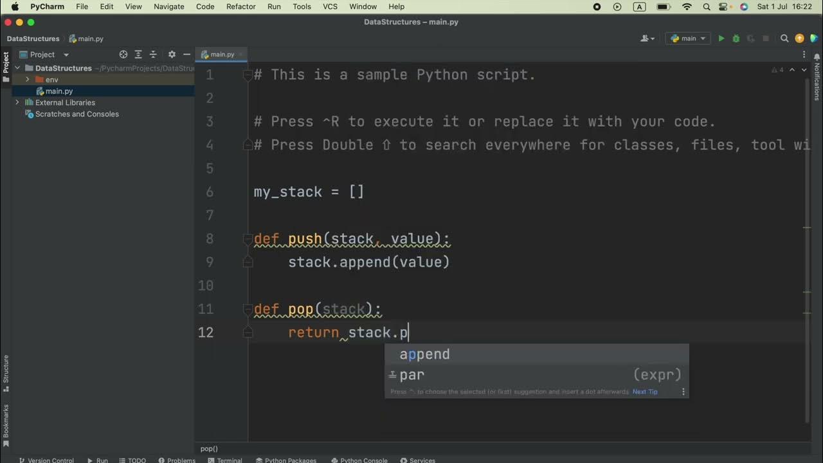Open the Notifications bell icon
Viewport: 823px width, 463px height.
(x=817, y=57)
